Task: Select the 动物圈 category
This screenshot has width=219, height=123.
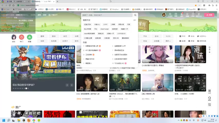Action: click(157, 41)
